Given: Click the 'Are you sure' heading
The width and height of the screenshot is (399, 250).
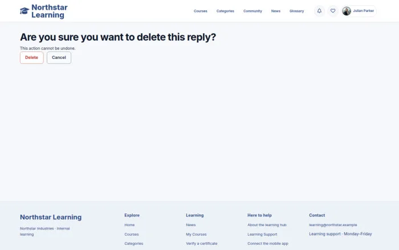Looking at the screenshot, I should pos(118,37).
